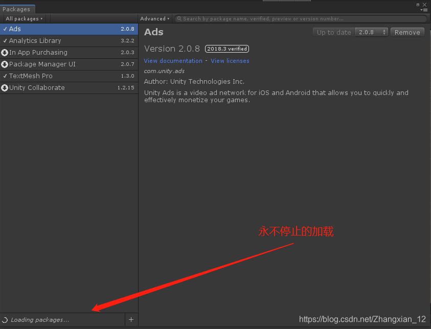Select the Analytics Library package
Image resolution: width=431 pixels, height=329 pixels.
pos(69,41)
